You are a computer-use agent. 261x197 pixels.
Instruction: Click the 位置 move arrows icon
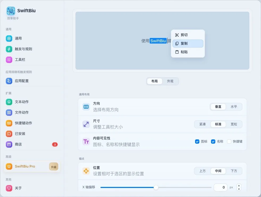coord(86,171)
